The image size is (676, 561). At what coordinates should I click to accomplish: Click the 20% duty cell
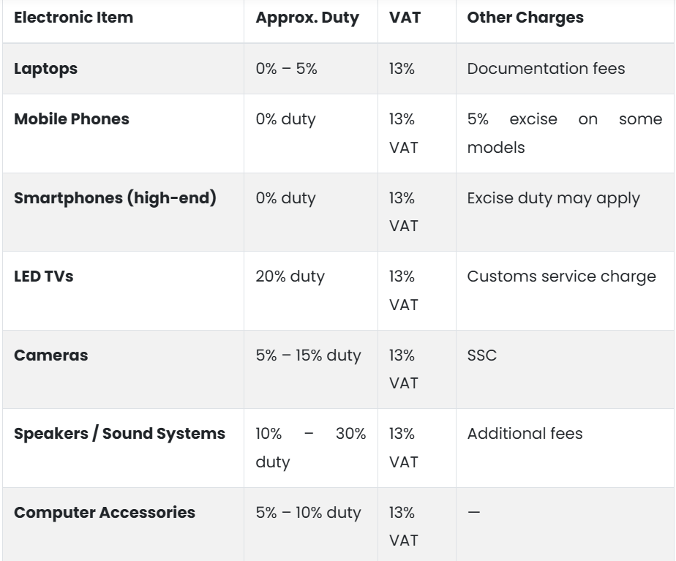click(x=290, y=277)
